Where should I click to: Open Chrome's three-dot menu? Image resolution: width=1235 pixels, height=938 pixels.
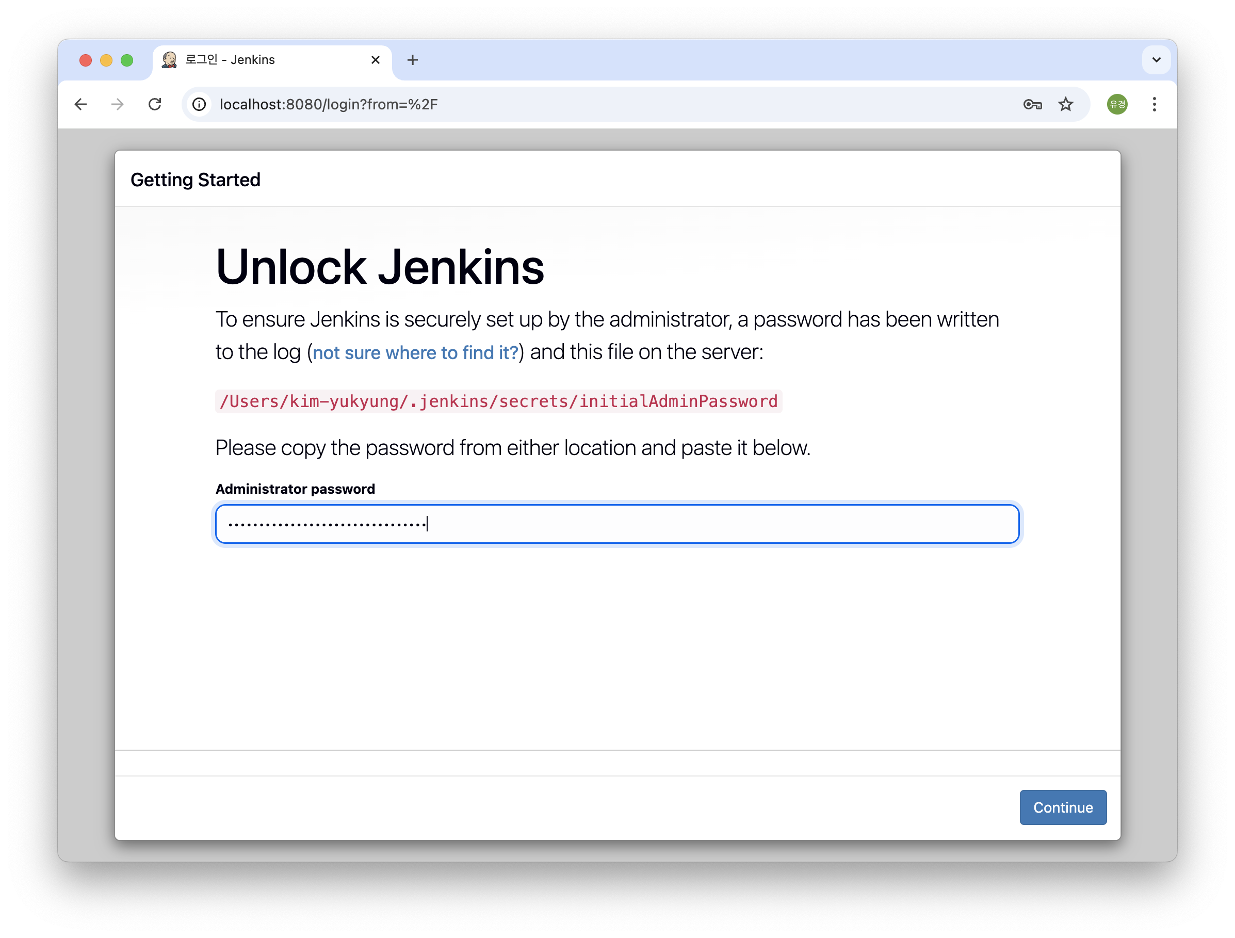1154,104
